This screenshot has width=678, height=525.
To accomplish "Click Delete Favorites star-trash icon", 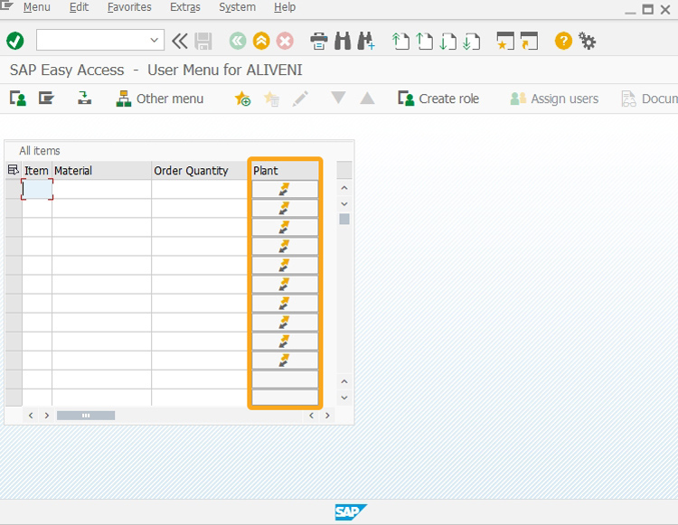I will pyautogui.click(x=271, y=98).
